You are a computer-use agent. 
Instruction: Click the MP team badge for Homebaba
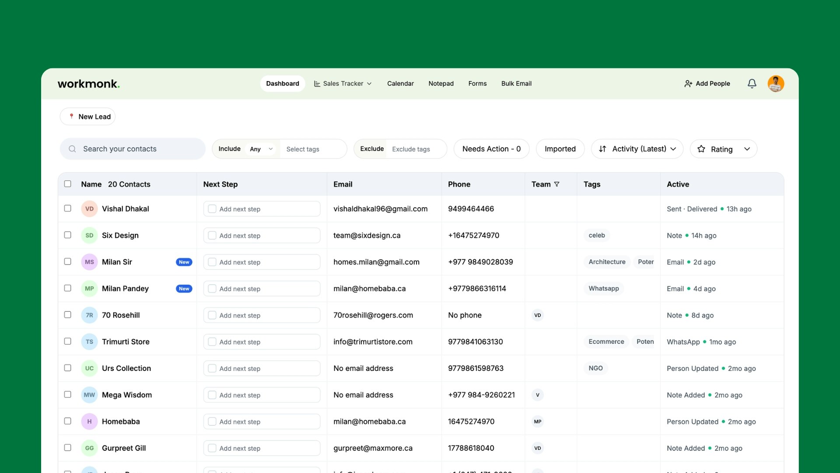538,422
